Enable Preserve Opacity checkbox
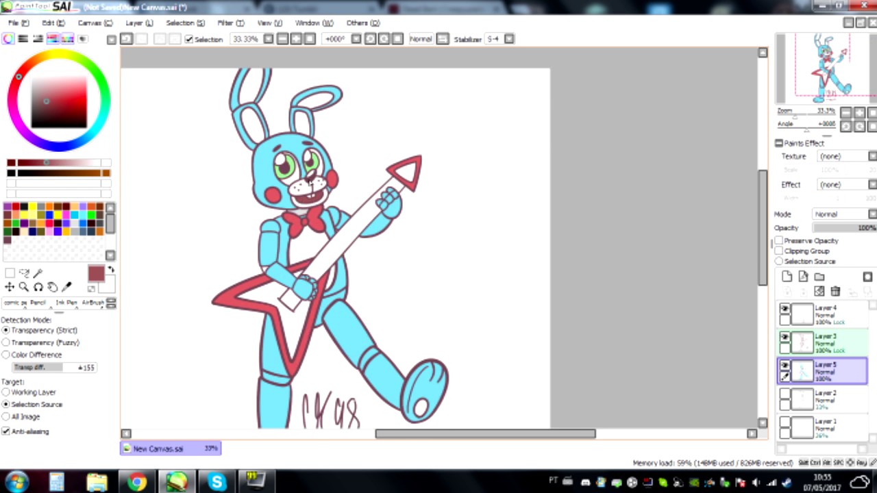877x493 pixels. [x=779, y=241]
